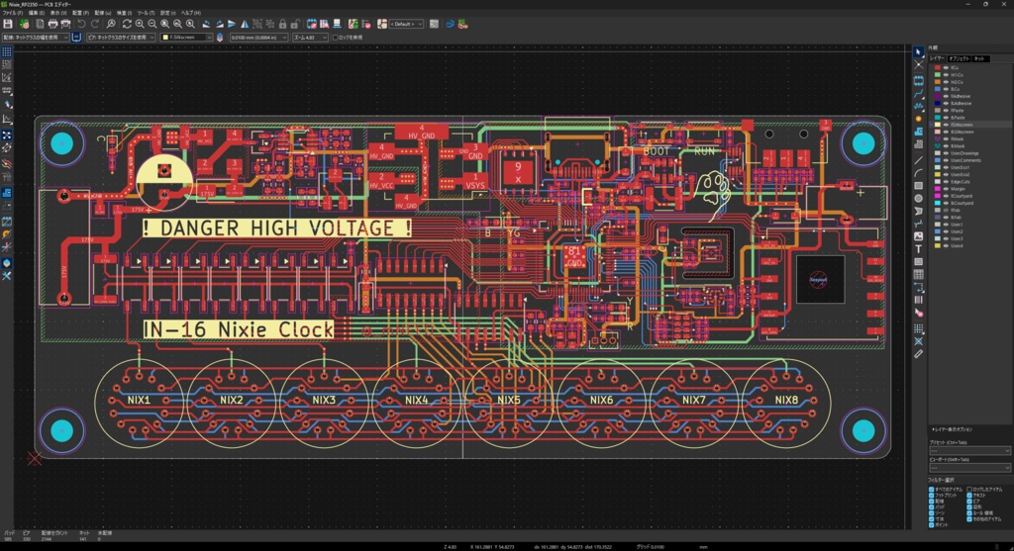
Task: Click the Lock padlock icon
Action: pos(282,24)
